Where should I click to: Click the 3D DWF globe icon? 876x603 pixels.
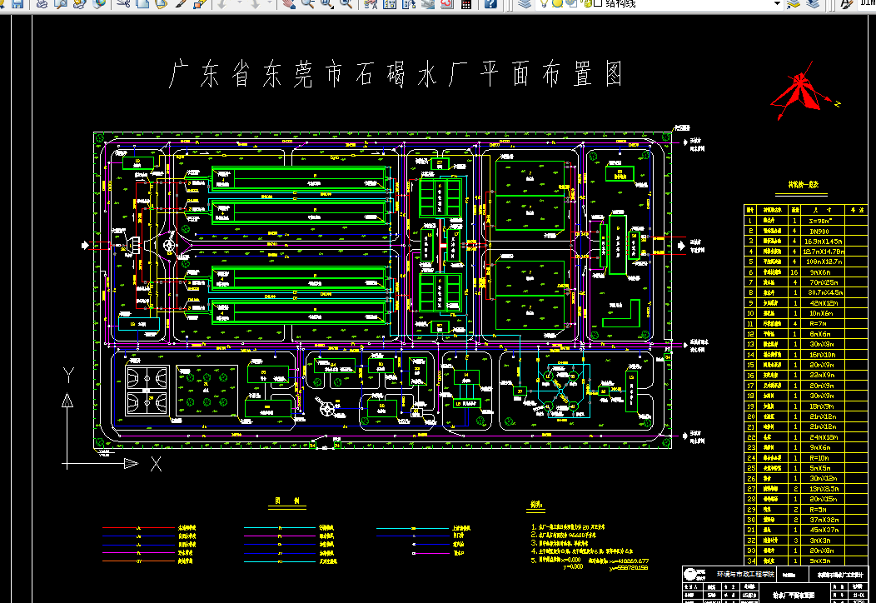99,3
